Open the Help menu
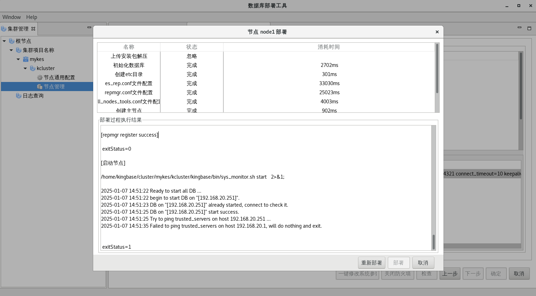 32,17
